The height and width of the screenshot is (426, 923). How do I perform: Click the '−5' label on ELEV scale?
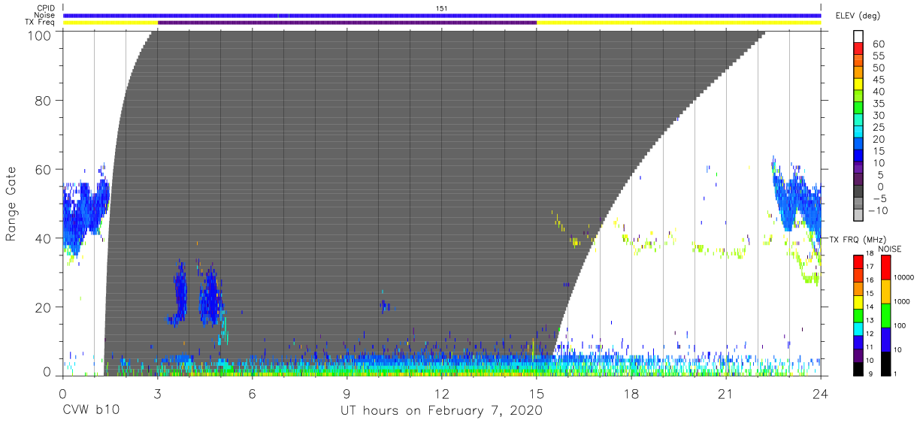pos(879,199)
